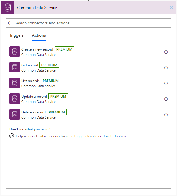
Task: Focus the Search connectors and actions field
Action: coord(88,23)
